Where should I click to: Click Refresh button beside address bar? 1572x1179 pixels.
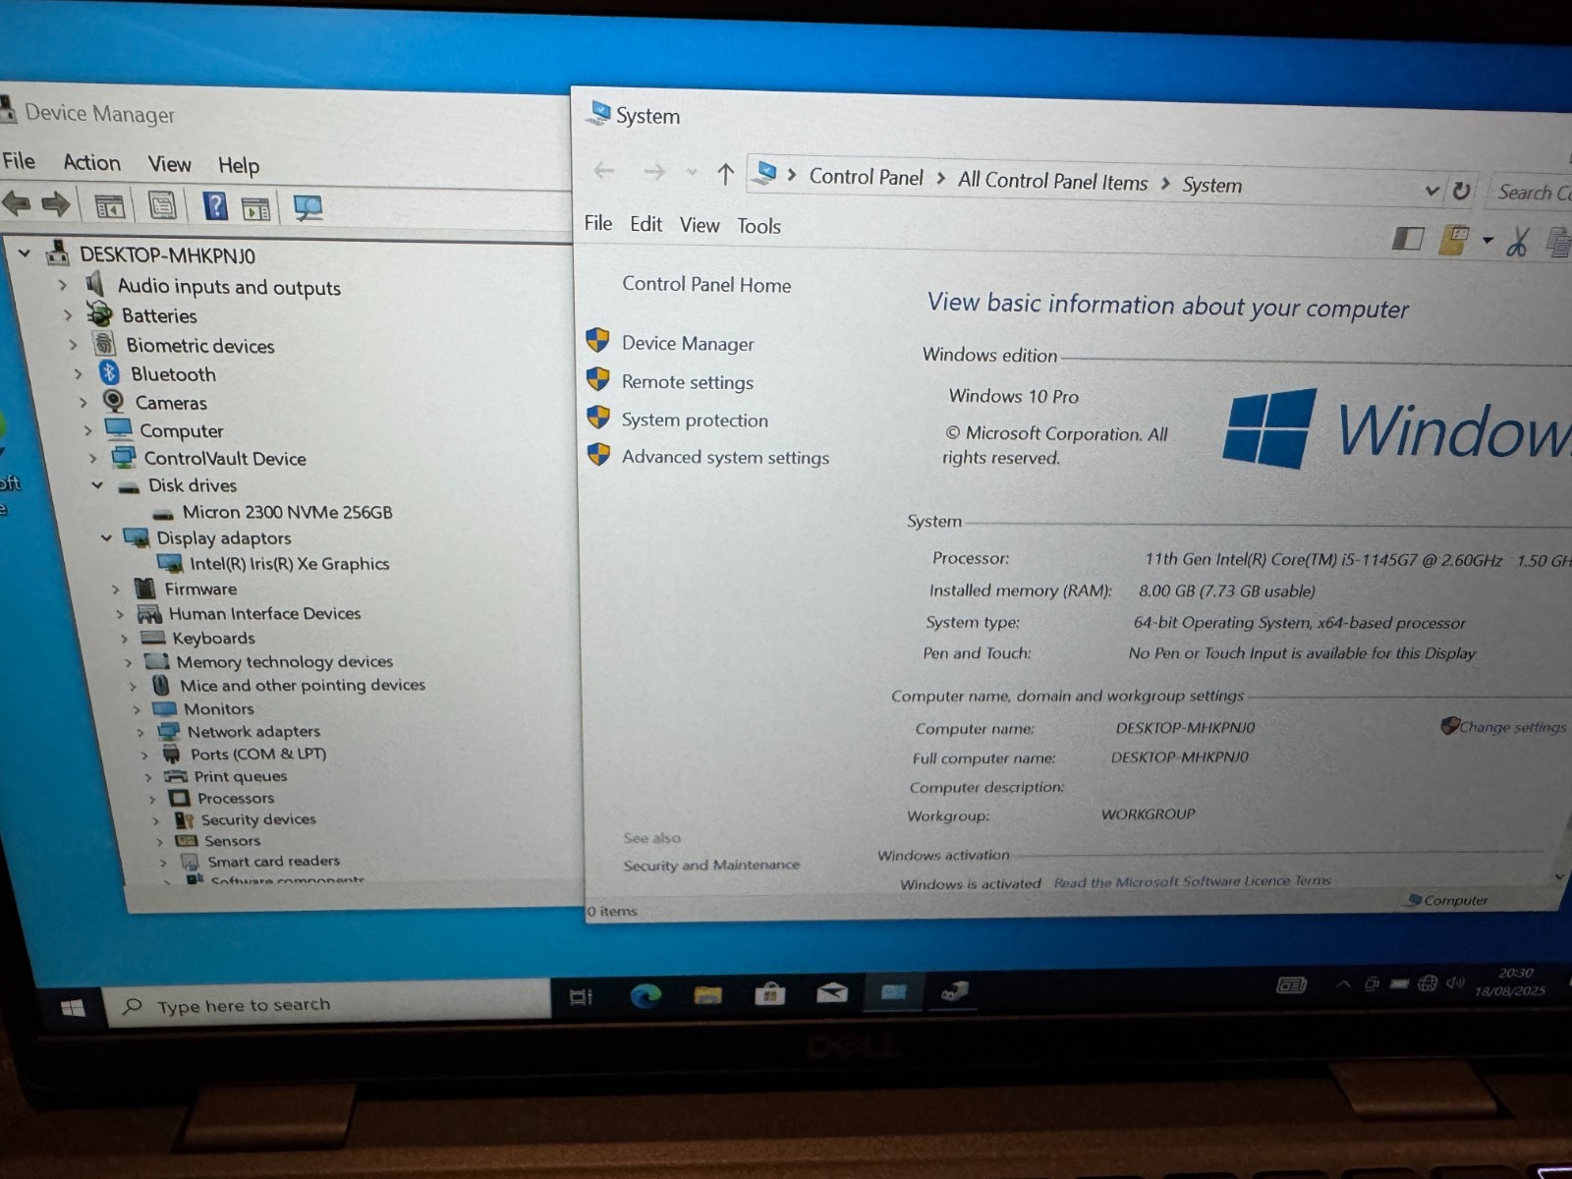pyautogui.click(x=1461, y=191)
